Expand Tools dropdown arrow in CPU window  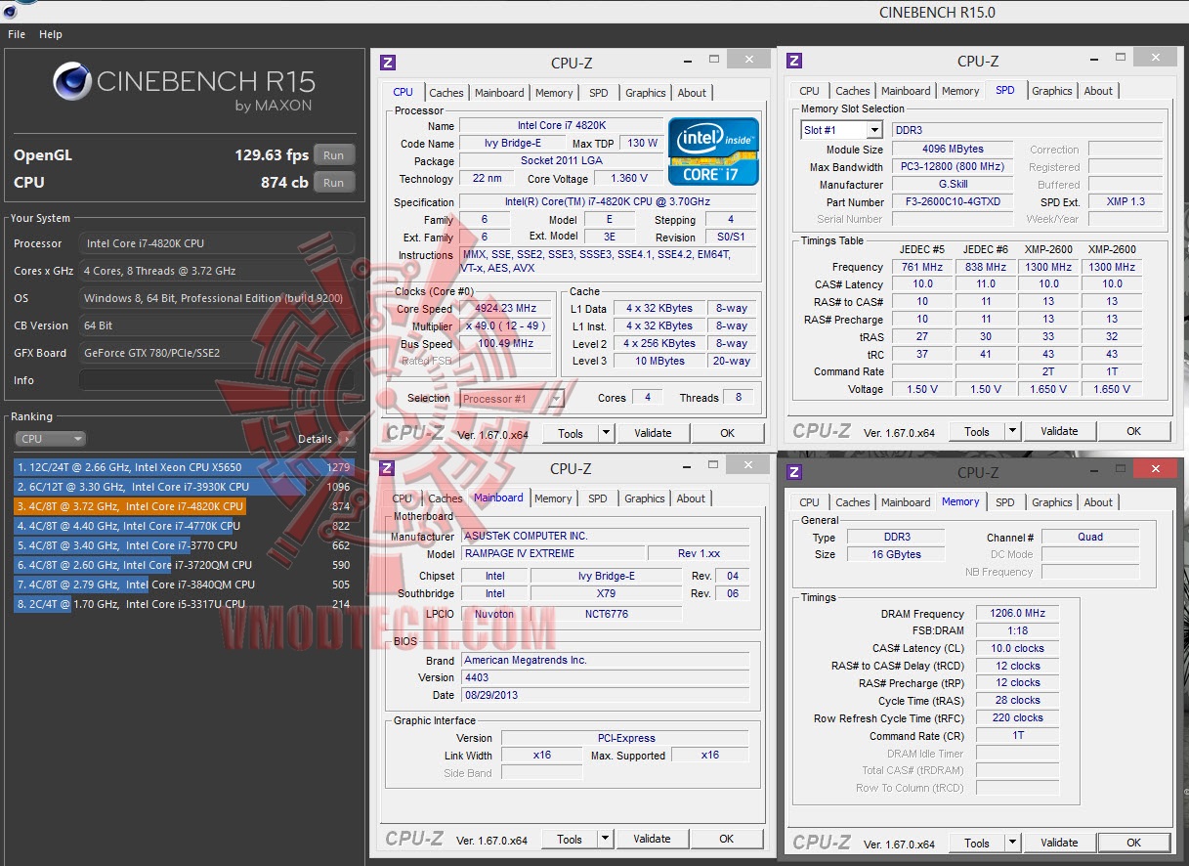(x=606, y=433)
